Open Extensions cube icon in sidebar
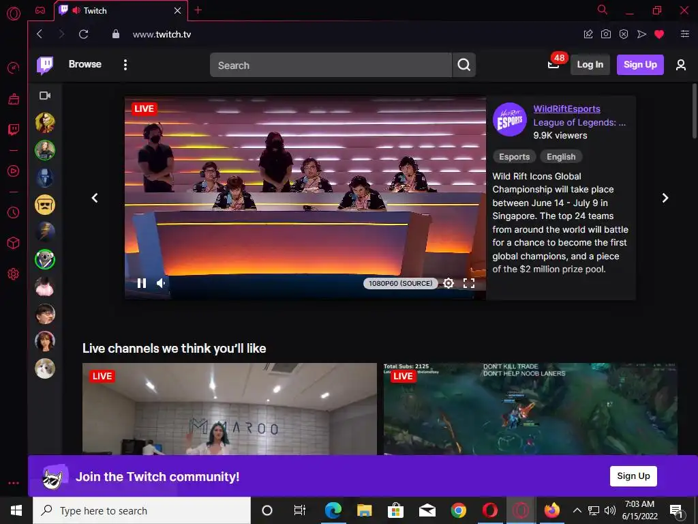This screenshot has height=524, width=698. [14, 243]
